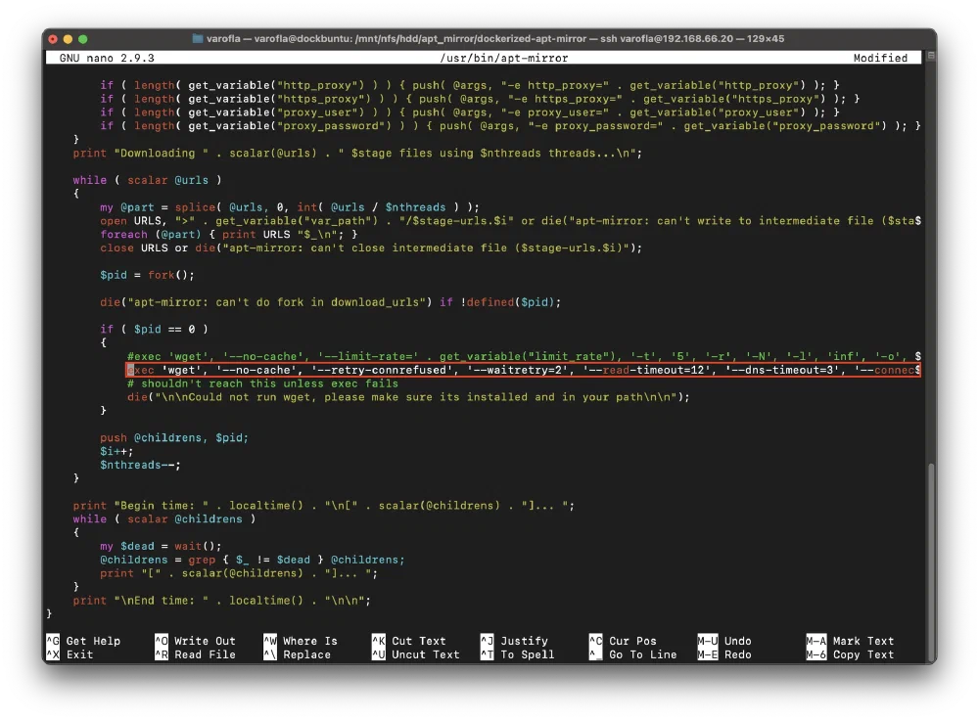
Task: Click the green full-screen window button
Action: 82,39
